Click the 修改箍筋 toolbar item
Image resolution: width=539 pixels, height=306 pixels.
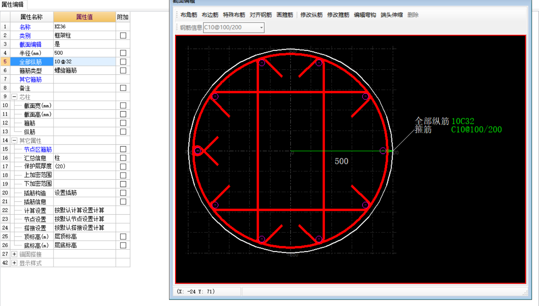(x=338, y=15)
